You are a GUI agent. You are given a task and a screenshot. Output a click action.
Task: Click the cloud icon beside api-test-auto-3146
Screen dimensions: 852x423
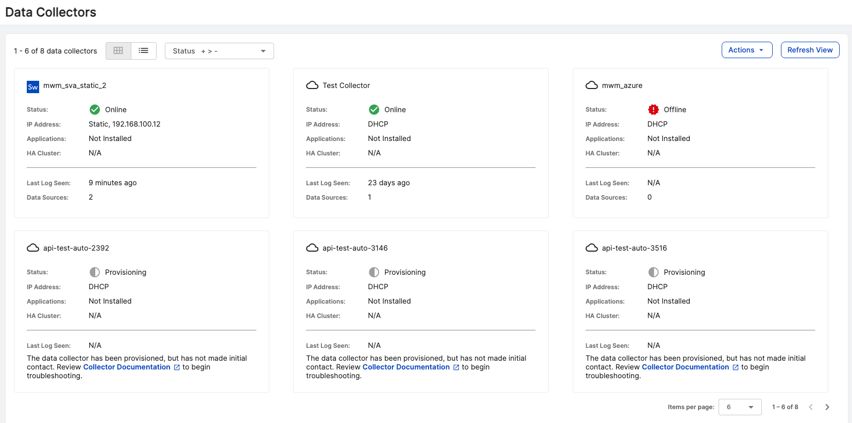point(312,248)
